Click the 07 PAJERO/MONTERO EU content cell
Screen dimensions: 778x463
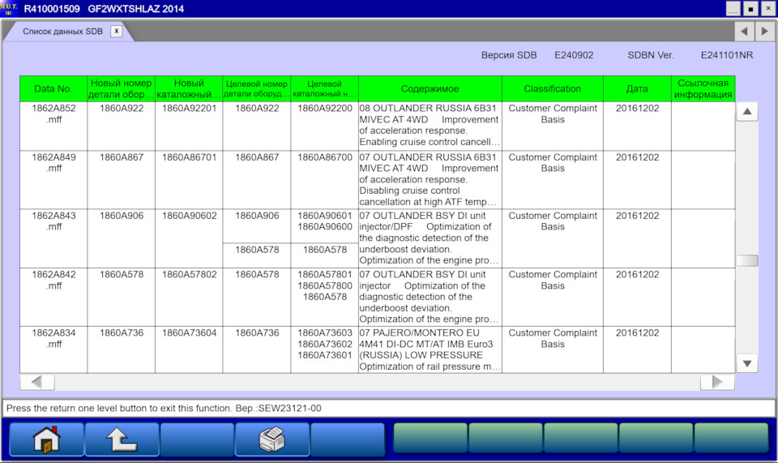click(430, 349)
